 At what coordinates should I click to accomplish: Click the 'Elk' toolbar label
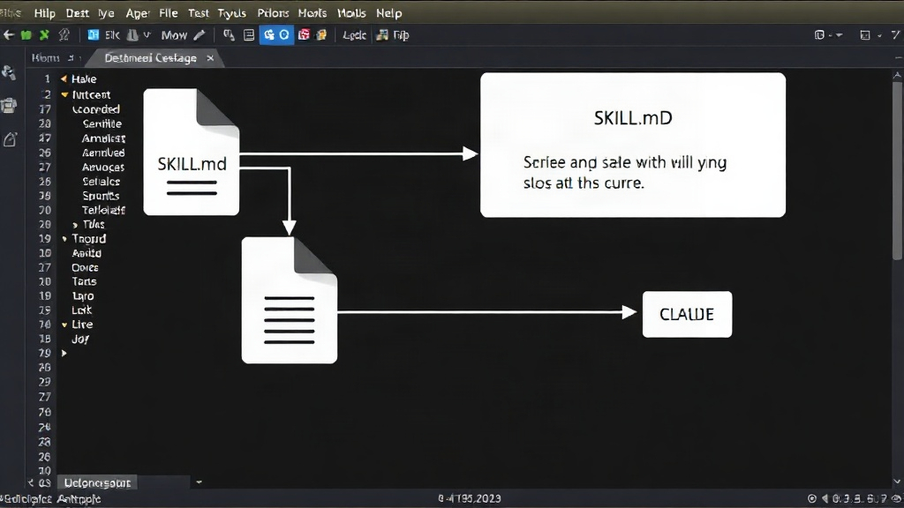click(112, 35)
